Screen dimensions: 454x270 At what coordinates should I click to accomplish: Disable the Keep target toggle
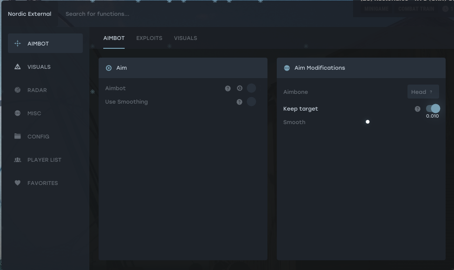(433, 109)
